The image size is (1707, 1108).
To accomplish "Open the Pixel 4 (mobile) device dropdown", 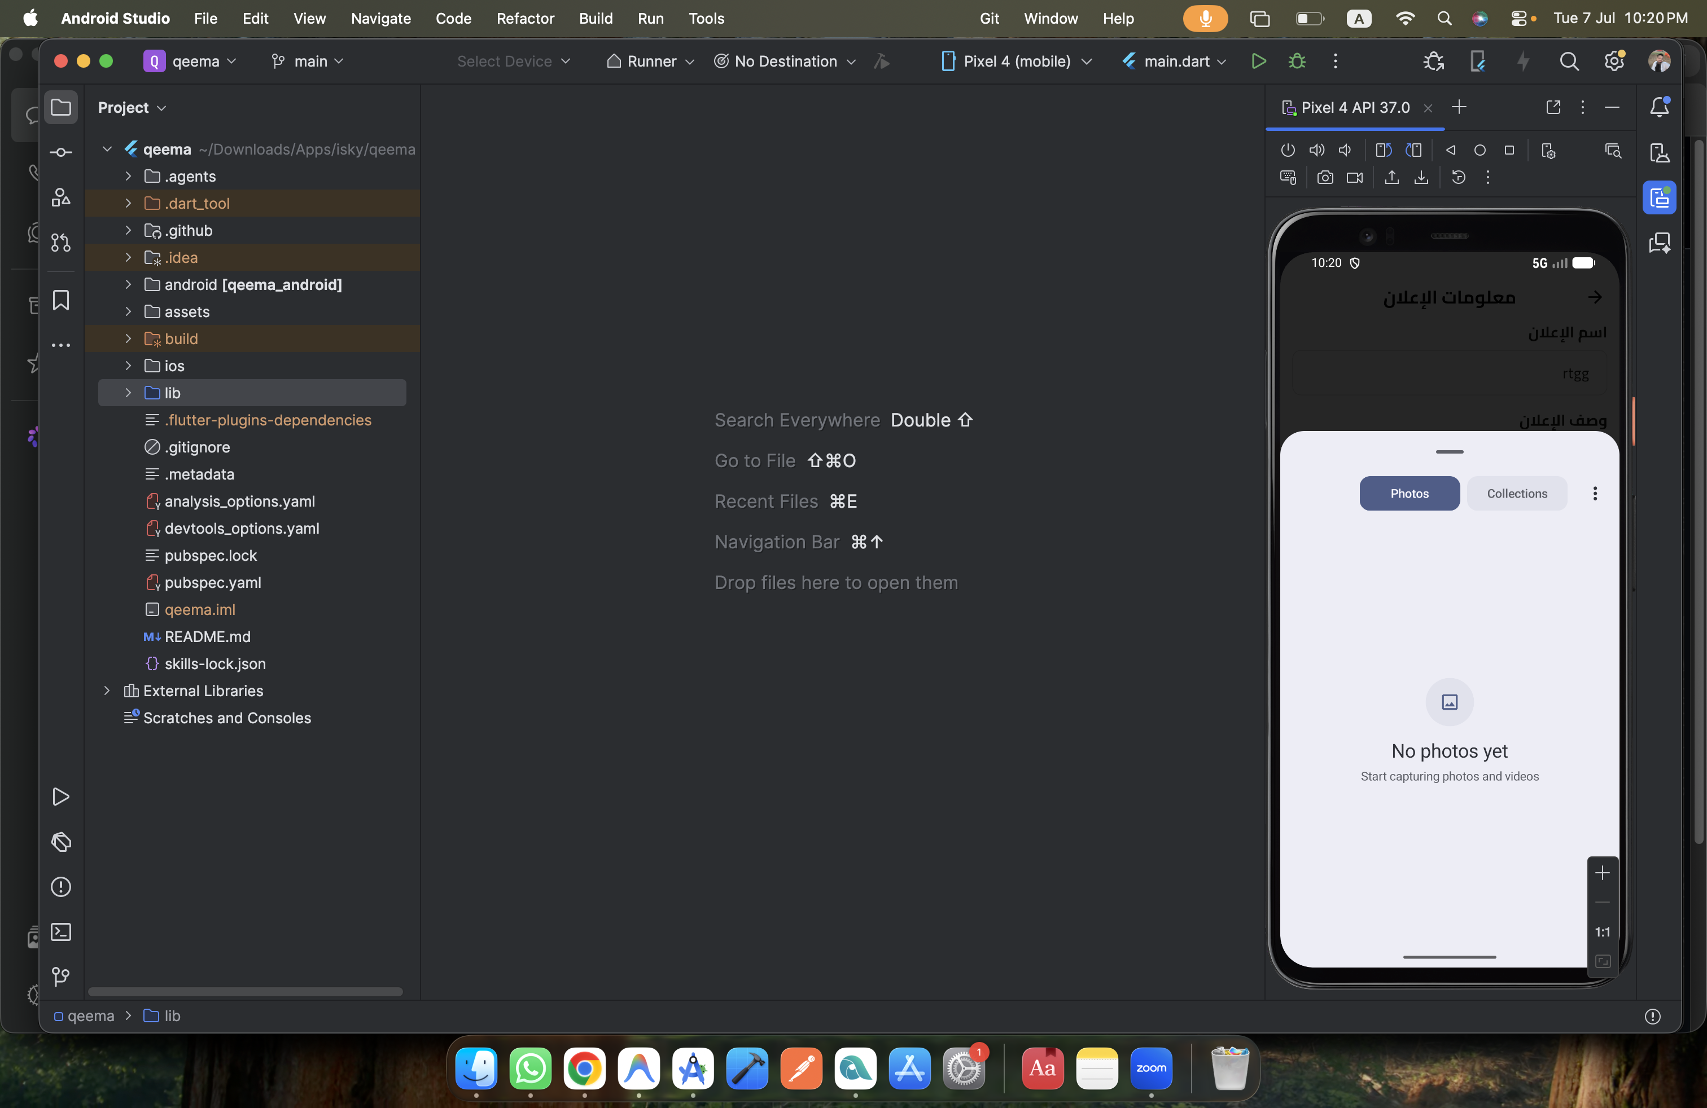I will 1016,61.
